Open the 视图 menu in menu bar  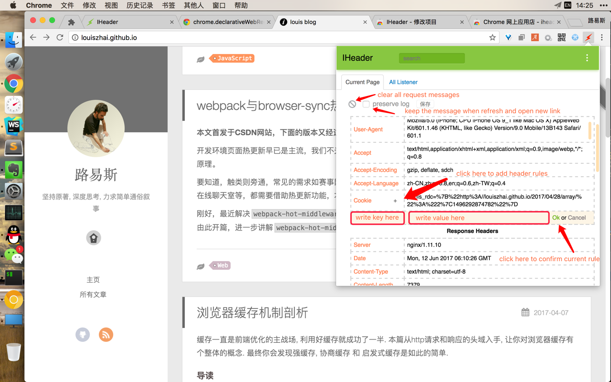point(111,5)
